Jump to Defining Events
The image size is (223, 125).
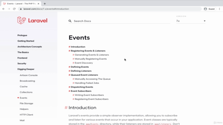click(x=80, y=67)
